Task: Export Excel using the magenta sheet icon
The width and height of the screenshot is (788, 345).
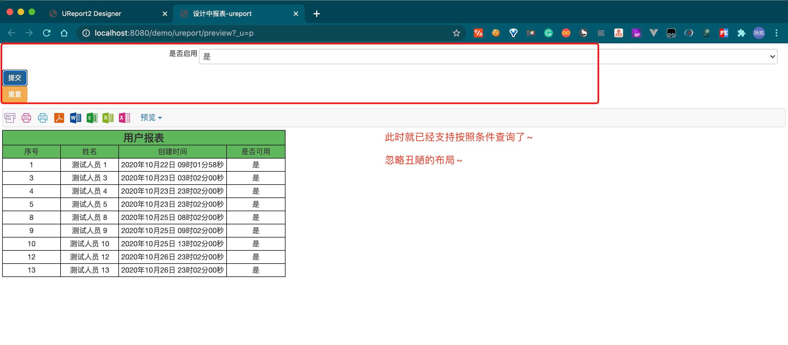Action: click(x=124, y=118)
